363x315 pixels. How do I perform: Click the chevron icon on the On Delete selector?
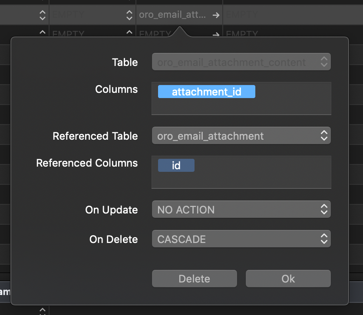(x=324, y=239)
